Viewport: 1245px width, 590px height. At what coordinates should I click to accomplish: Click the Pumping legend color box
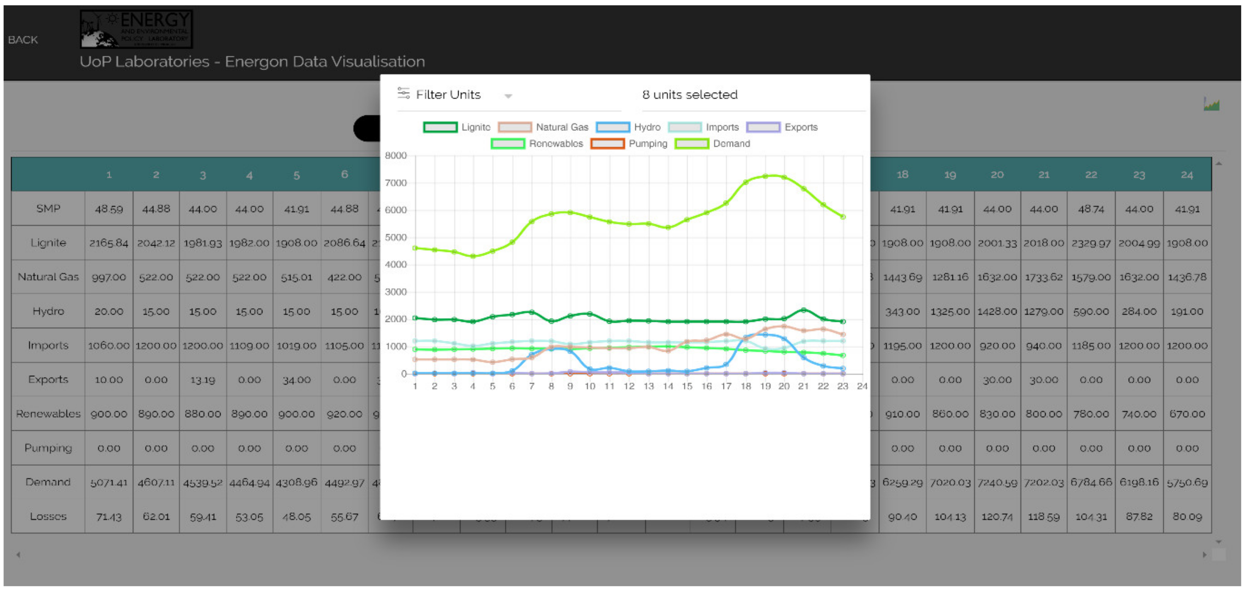(607, 144)
